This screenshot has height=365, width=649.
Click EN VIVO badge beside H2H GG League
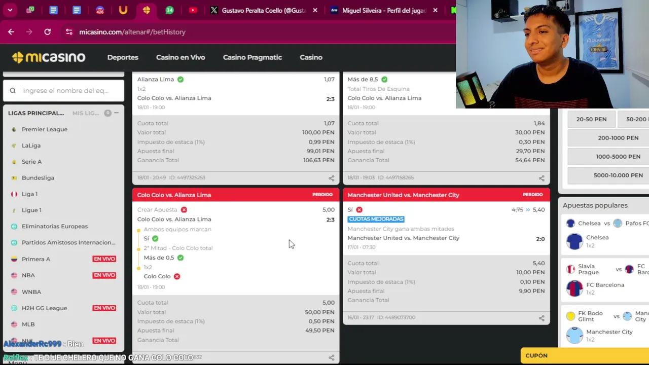click(104, 308)
